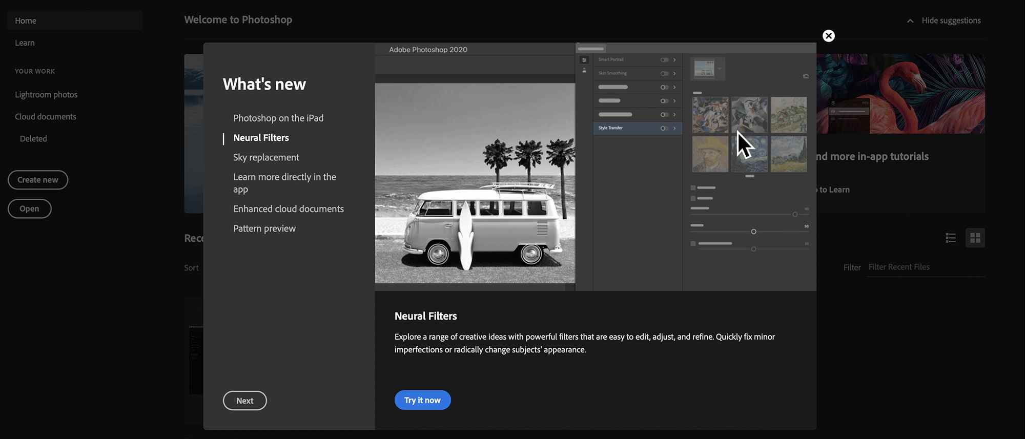Click the Adobe Photoshop 2020 caption
Viewport: 1025px width, 439px height.
[428, 50]
